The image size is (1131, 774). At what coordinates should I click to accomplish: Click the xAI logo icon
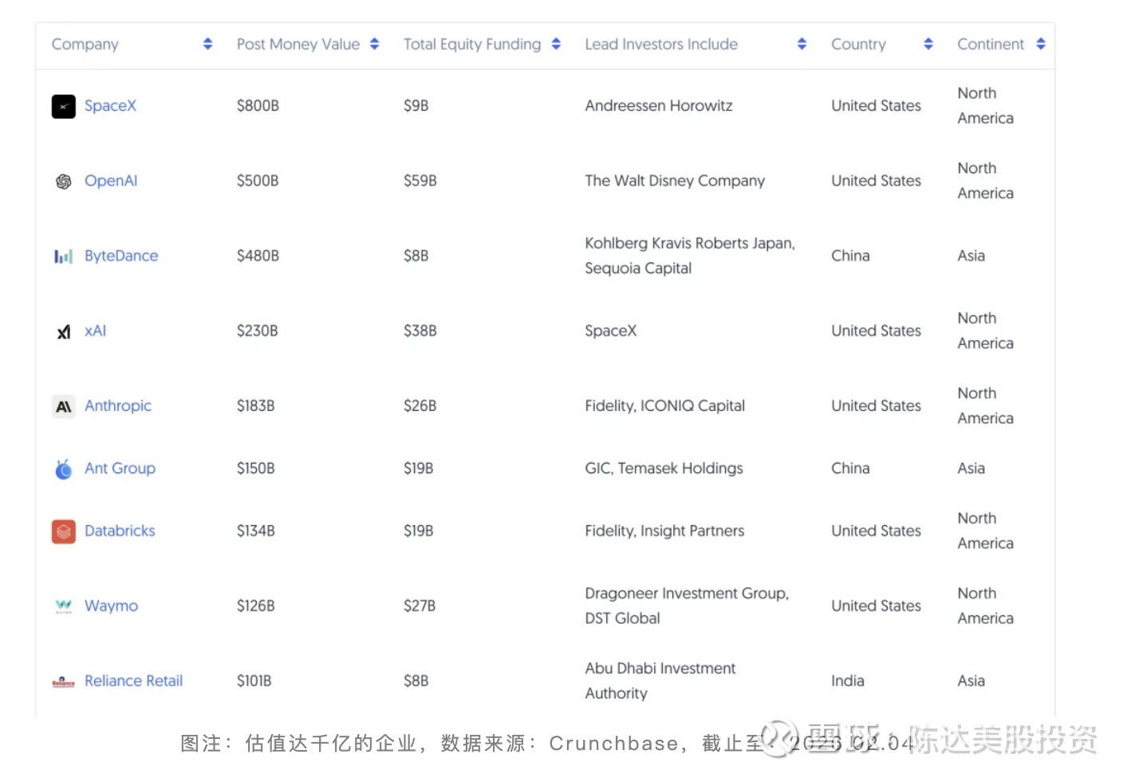64,331
